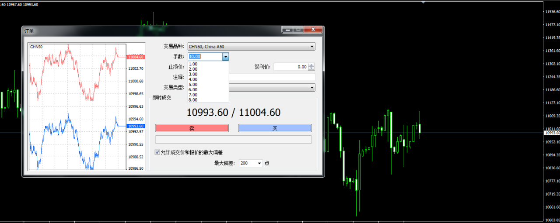Decrease 获利价 with the down arrow
Image resolution: width=560 pixels, height=223 pixels.
pyautogui.click(x=311, y=69)
